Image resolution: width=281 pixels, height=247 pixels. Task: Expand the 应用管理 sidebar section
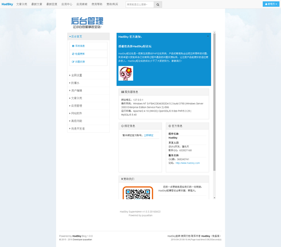tap(88, 106)
